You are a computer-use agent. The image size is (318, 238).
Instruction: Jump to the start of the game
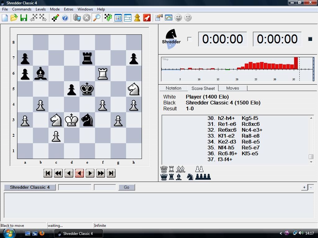(x=48, y=173)
